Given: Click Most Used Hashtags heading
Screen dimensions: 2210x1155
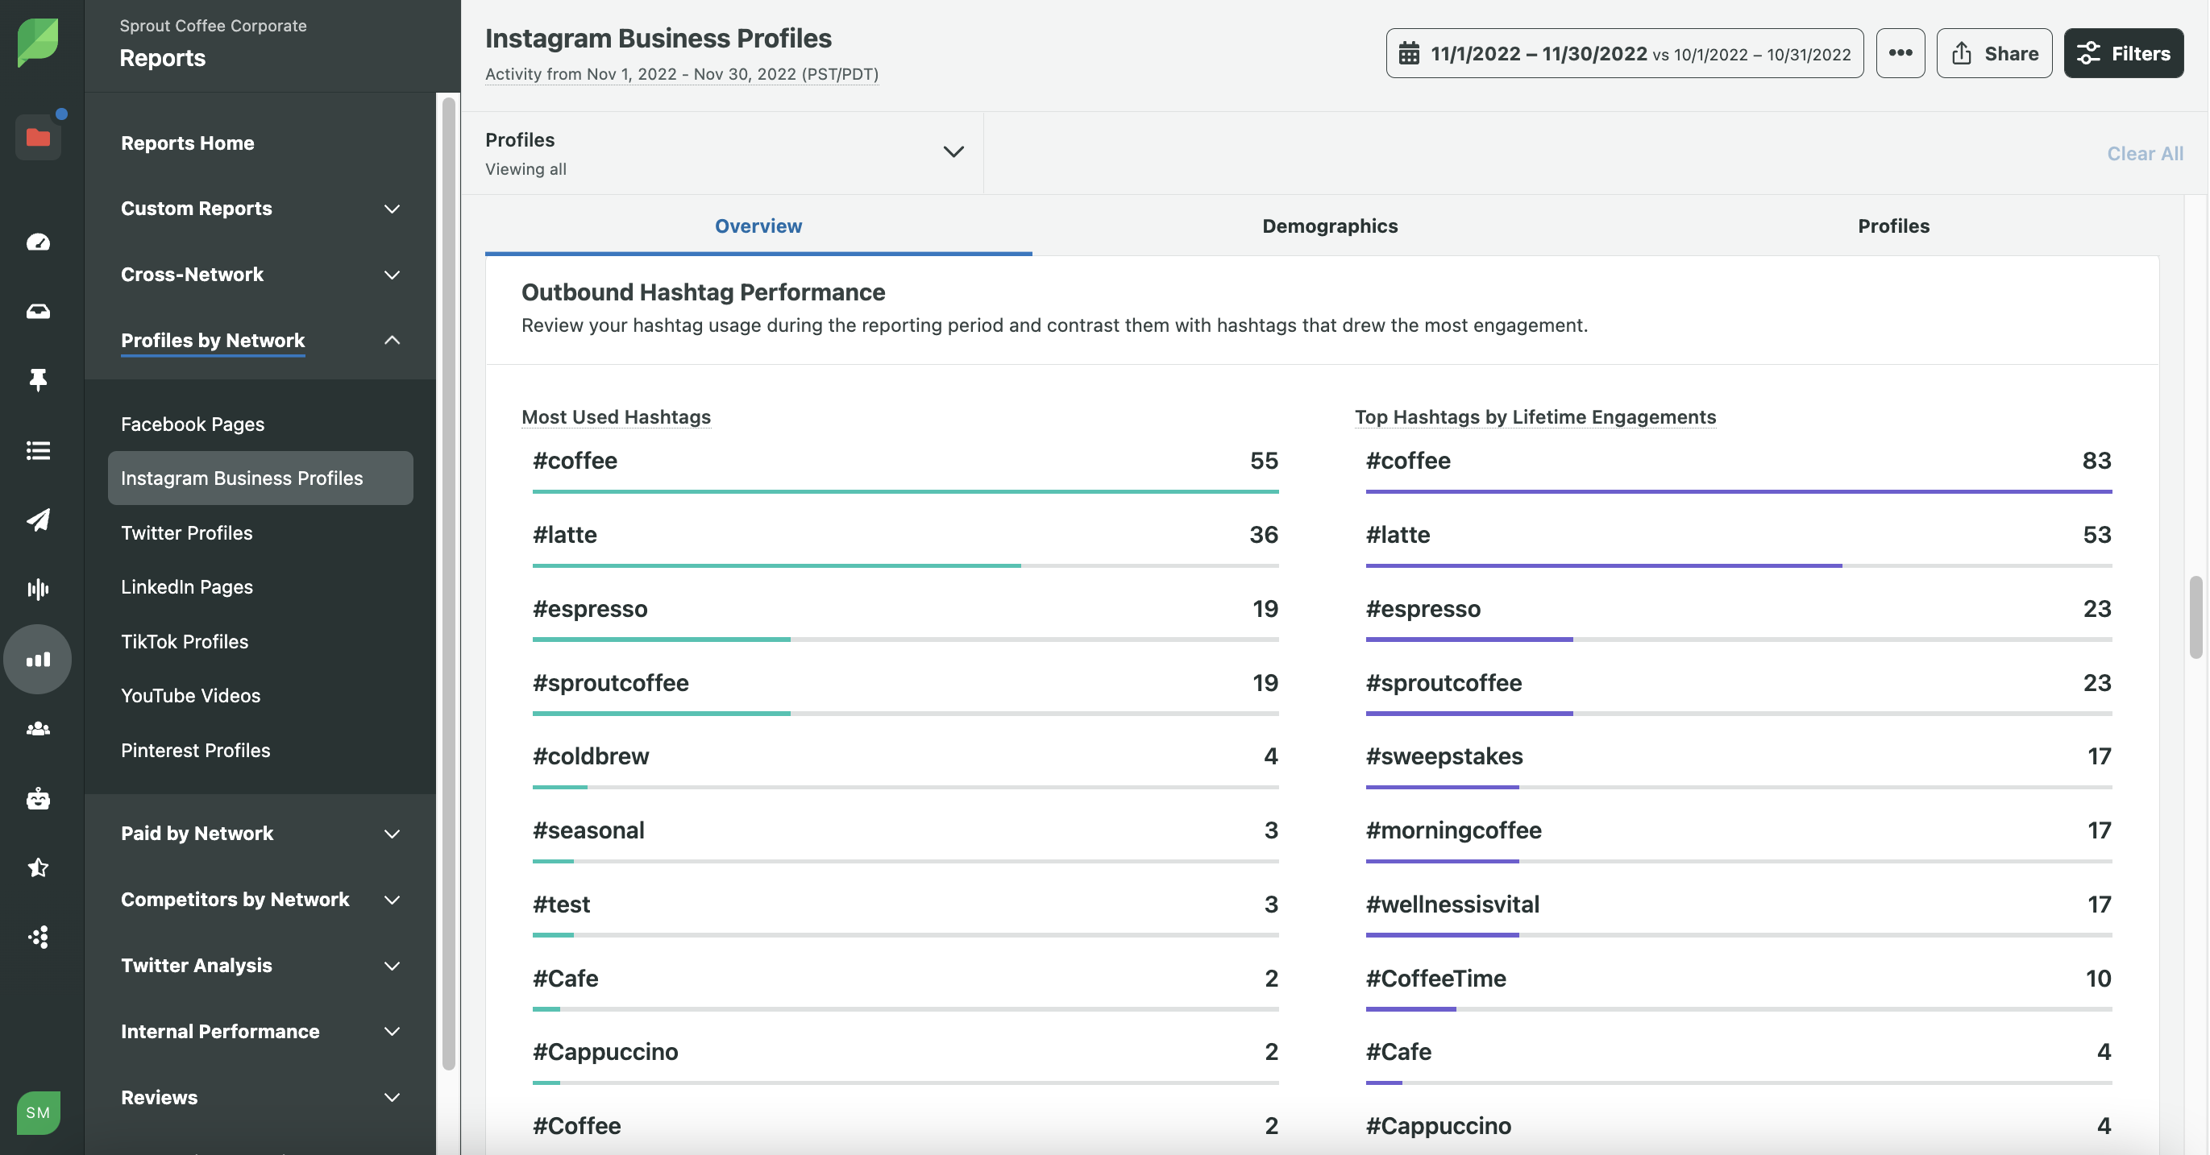Looking at the screenshot, I should pyautogui.click(x=616, y=416).
